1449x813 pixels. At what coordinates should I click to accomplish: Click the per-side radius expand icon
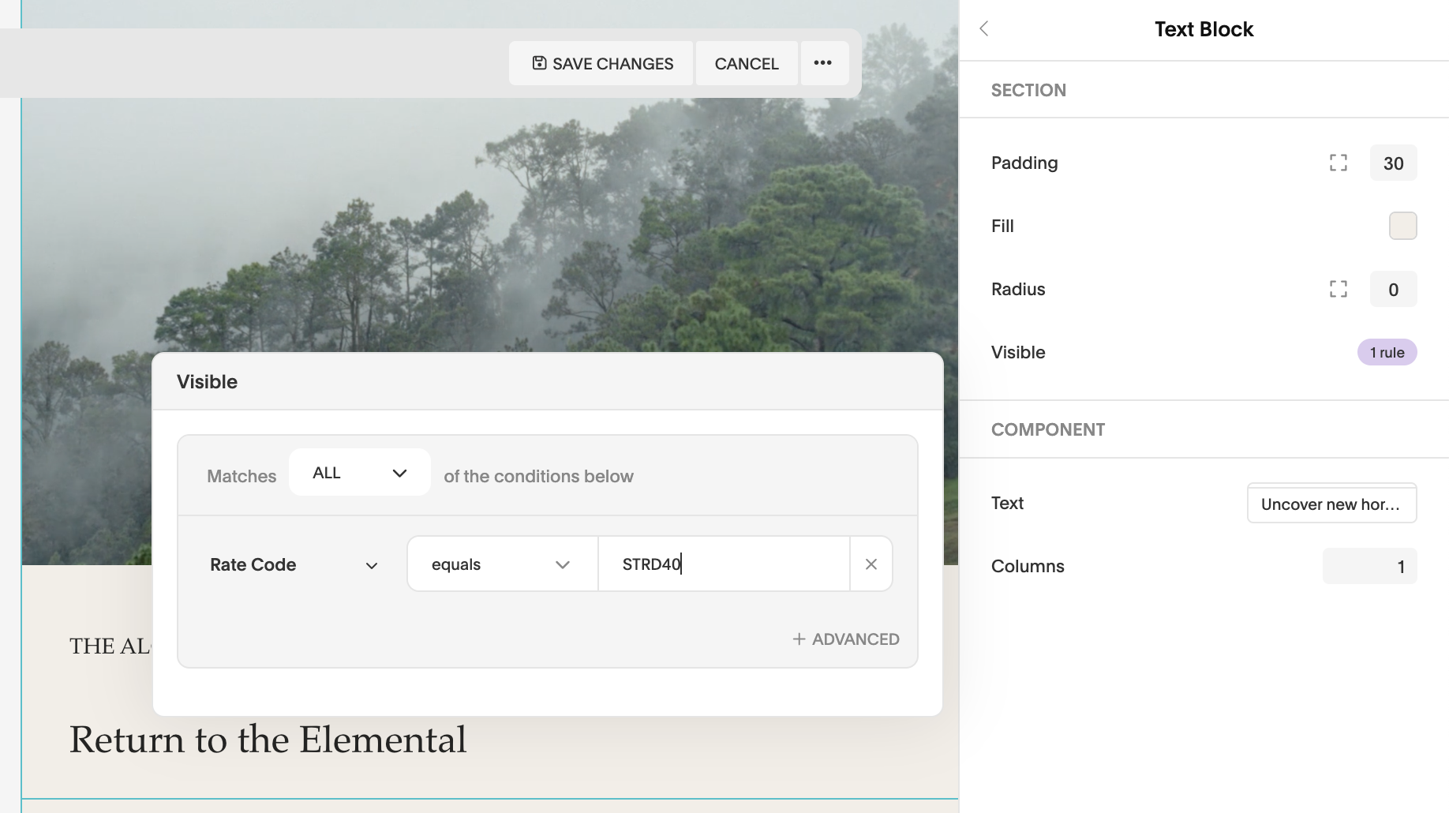pyautogui.click(x=1339, y=289)
